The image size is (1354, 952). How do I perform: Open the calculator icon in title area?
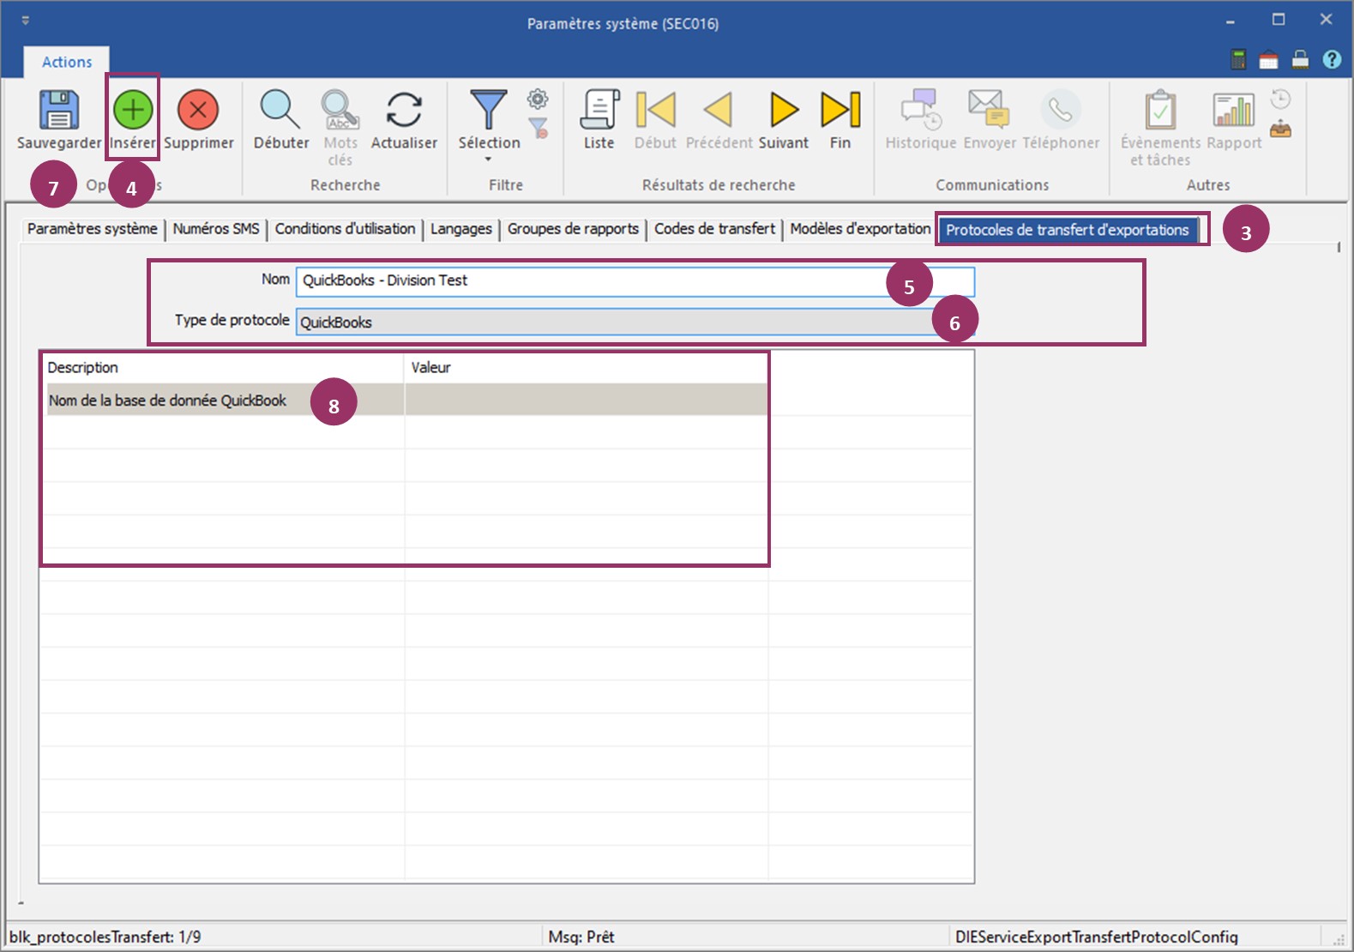1238,59
